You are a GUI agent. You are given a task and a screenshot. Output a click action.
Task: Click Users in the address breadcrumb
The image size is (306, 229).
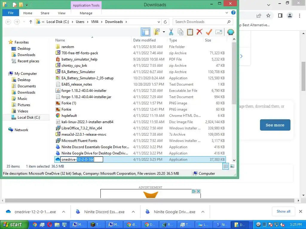(x=80, y=22)
